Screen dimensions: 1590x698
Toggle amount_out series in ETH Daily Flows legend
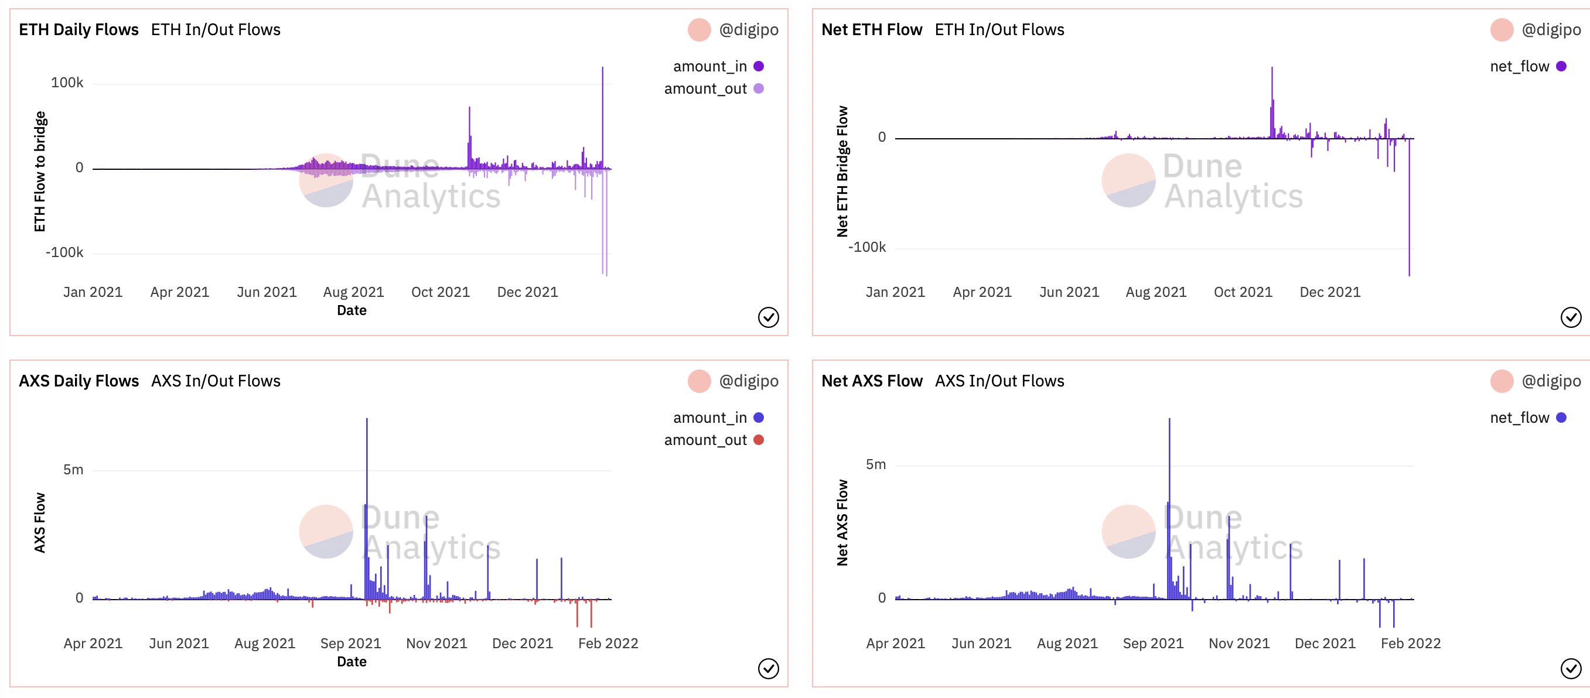pyautogui.click(x=714, y=88)
